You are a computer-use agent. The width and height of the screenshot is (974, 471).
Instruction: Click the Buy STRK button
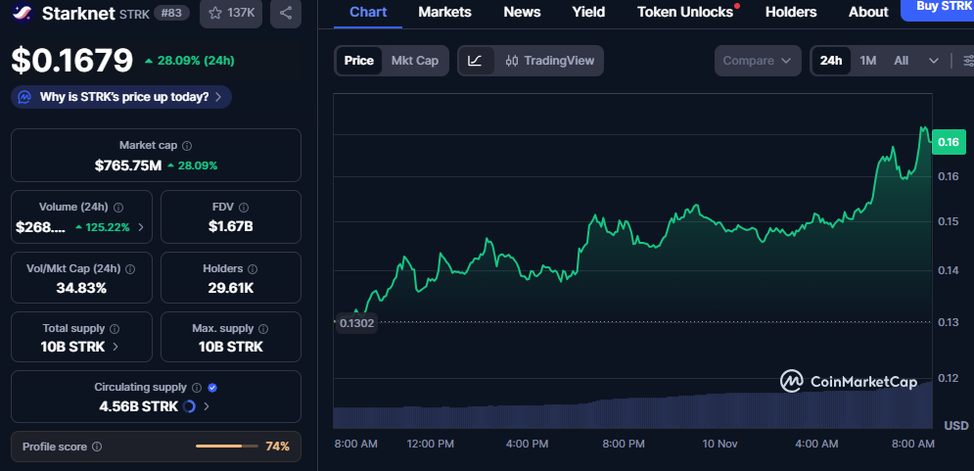937,8
